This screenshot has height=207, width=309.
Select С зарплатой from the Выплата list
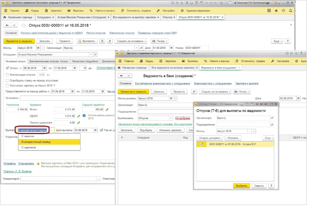(x=29, y=147)
